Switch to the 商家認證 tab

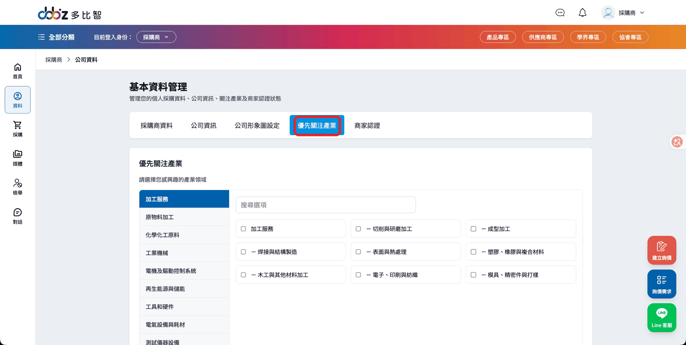pyautogui.click(x=367, y=125)
